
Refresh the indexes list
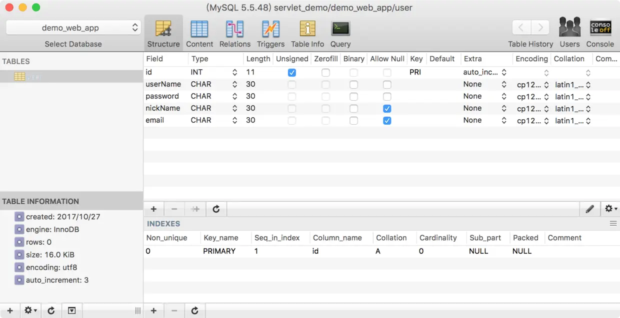coord(195,311)
